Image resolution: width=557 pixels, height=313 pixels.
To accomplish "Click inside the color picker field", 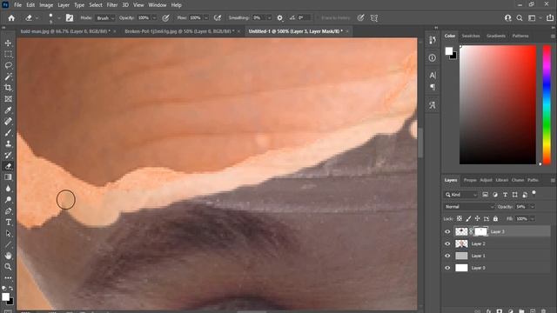I will [x=498, y=104].
